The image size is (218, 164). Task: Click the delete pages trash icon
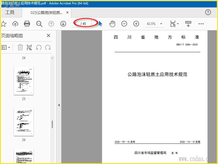[x=20, y=47]
